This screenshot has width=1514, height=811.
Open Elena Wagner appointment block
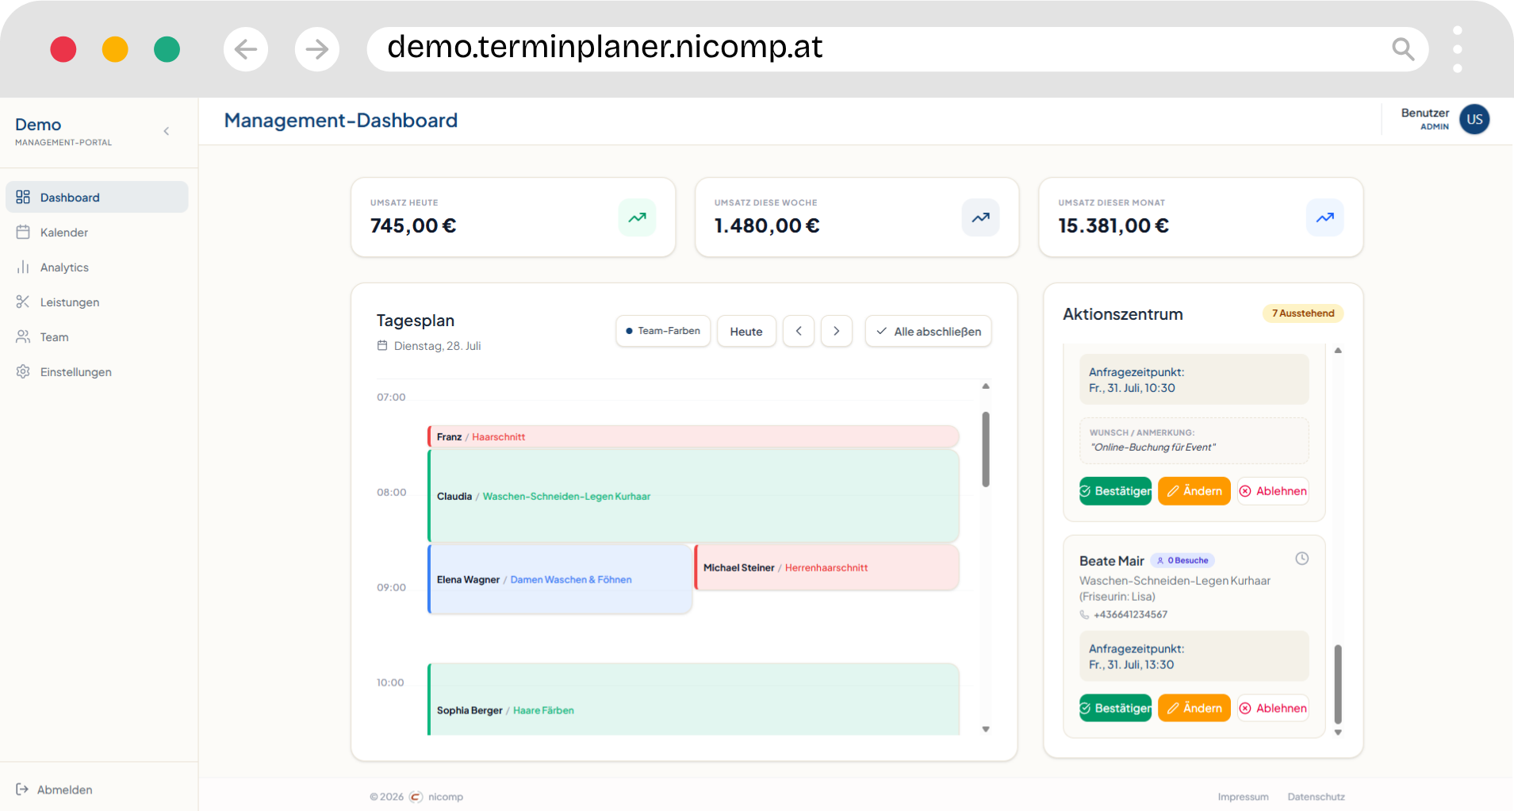[560, 579]
